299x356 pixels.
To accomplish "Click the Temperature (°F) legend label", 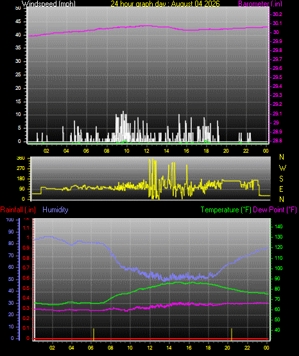I will click(x=226, y=210).
